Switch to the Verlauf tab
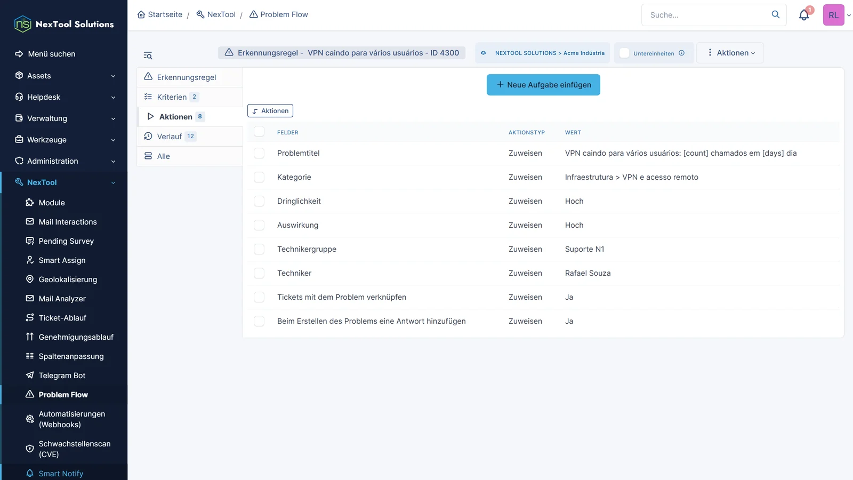 (x=190, y=137)
